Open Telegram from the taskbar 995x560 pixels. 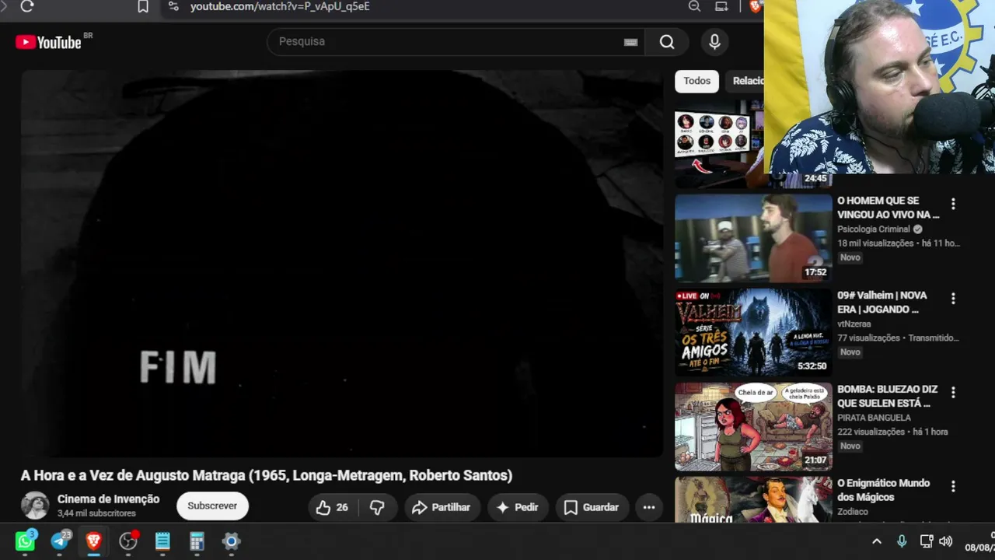click(x=60, y=541)
